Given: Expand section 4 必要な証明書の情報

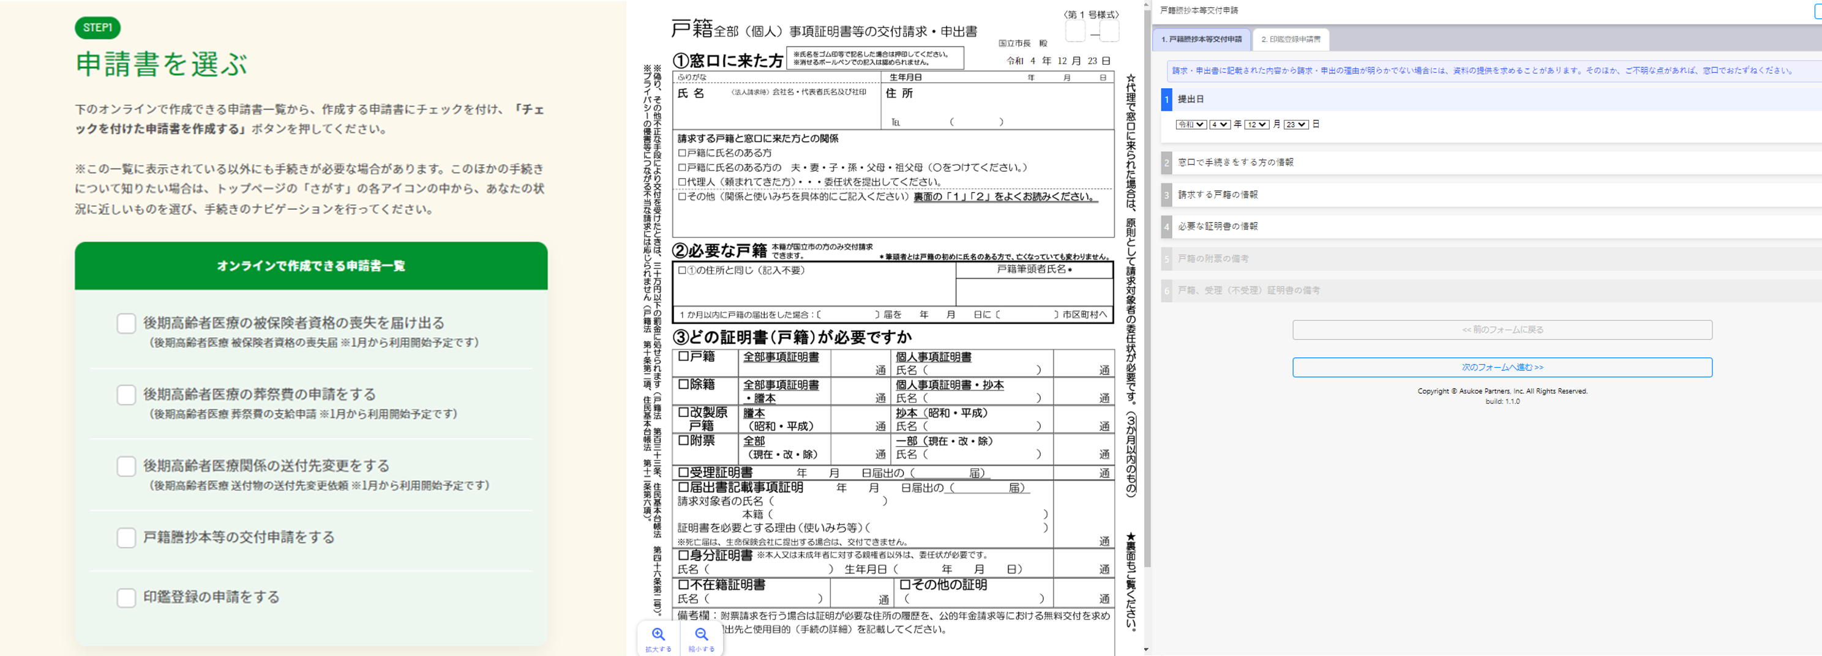Looking at the screenshot, I should click(1491, 226).
